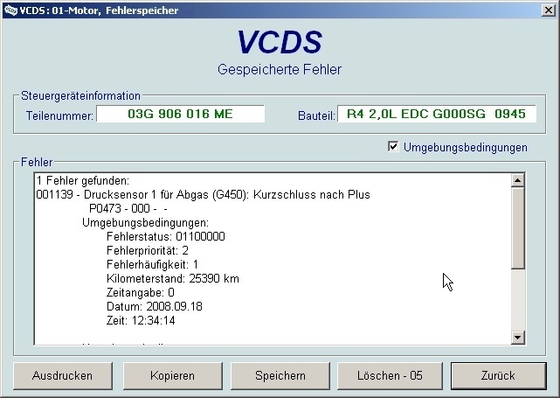Click the 'Datum: 2008.09.18' line
560x398 pixels.
(x=155, y=306)
